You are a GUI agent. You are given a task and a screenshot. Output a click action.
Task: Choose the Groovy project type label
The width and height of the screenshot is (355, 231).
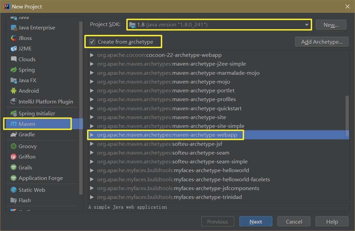(x=27, y=146)
